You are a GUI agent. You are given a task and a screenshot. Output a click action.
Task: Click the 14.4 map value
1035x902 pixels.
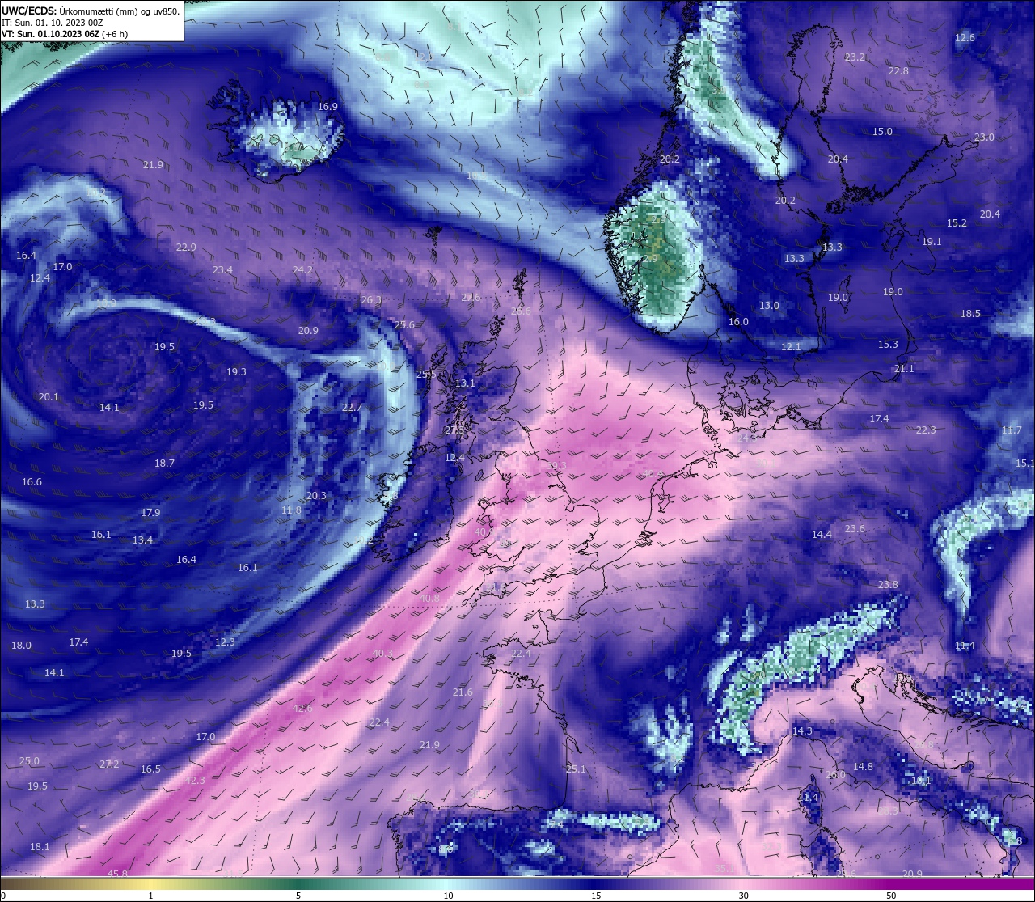pyautogui.click(x=822, y=535)
